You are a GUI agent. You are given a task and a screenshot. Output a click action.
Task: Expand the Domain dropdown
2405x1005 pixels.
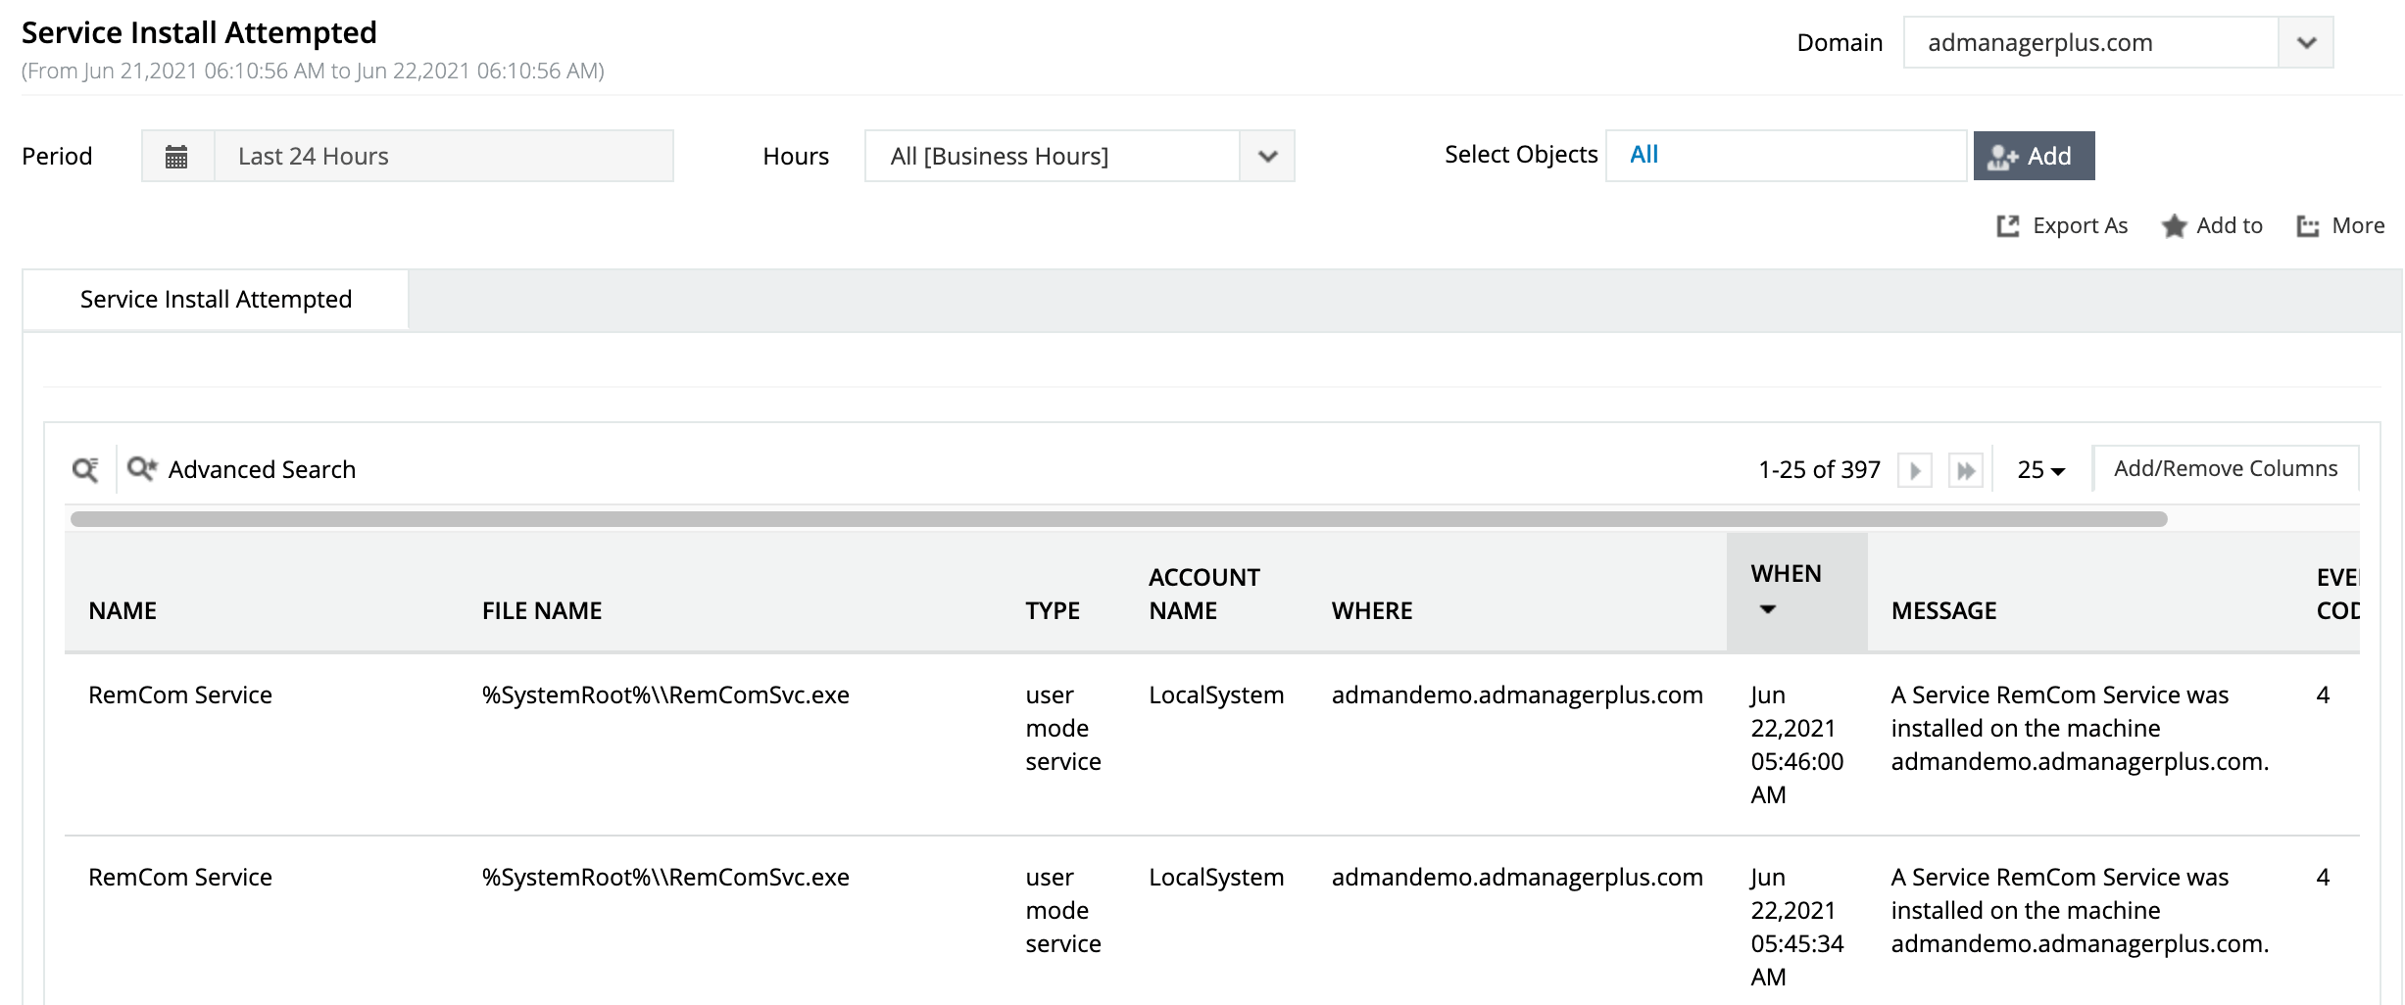2306,43
